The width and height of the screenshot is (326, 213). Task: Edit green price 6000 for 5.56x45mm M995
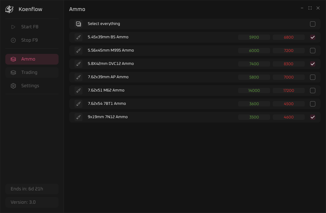click(254, 51)
